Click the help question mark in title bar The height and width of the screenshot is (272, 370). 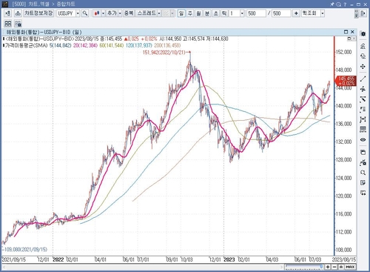[345, 4]
